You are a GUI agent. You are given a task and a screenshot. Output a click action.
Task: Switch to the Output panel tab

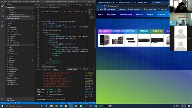(x=39, y=69)
